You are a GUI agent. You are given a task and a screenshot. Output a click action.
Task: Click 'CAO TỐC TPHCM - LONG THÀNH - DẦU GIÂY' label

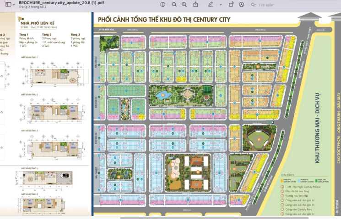point(339,128)
